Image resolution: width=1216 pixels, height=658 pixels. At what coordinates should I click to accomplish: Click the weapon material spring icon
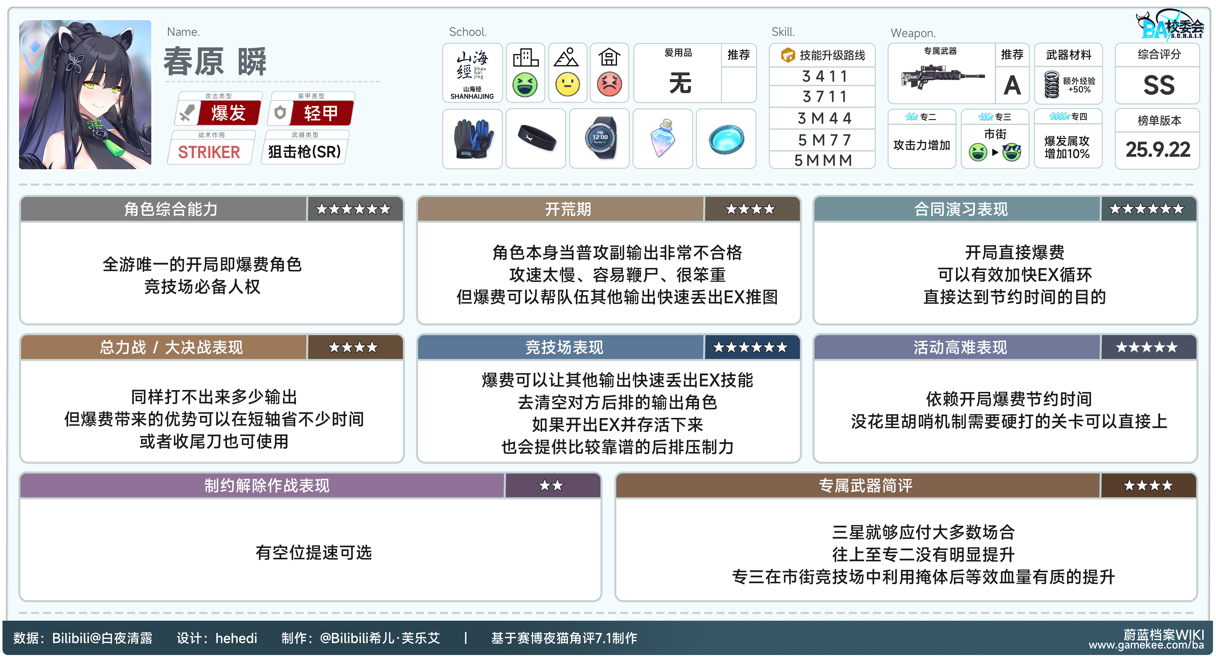[1052, 84]
